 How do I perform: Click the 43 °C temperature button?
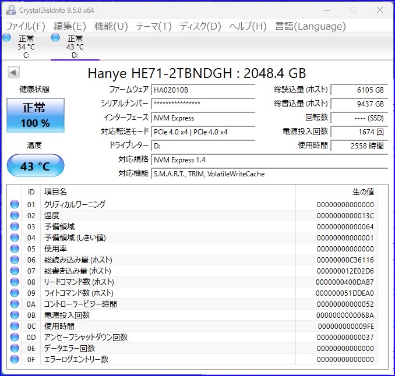coord(36,165)
